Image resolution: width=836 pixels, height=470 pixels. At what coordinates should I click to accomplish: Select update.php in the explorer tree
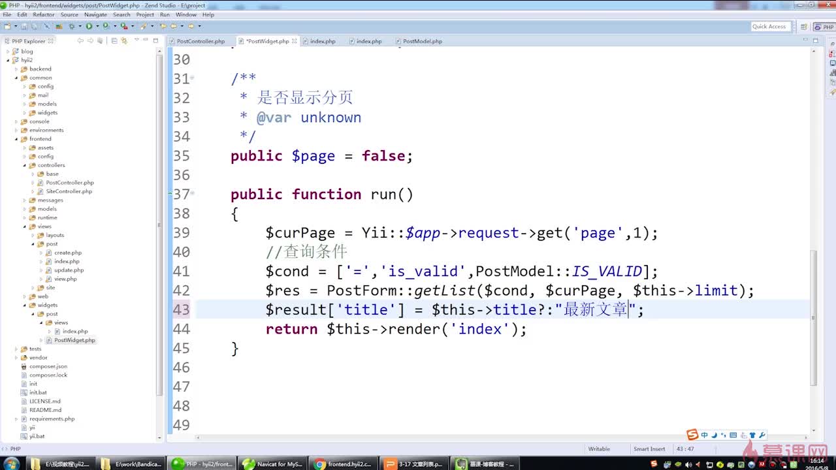point(69,270)
